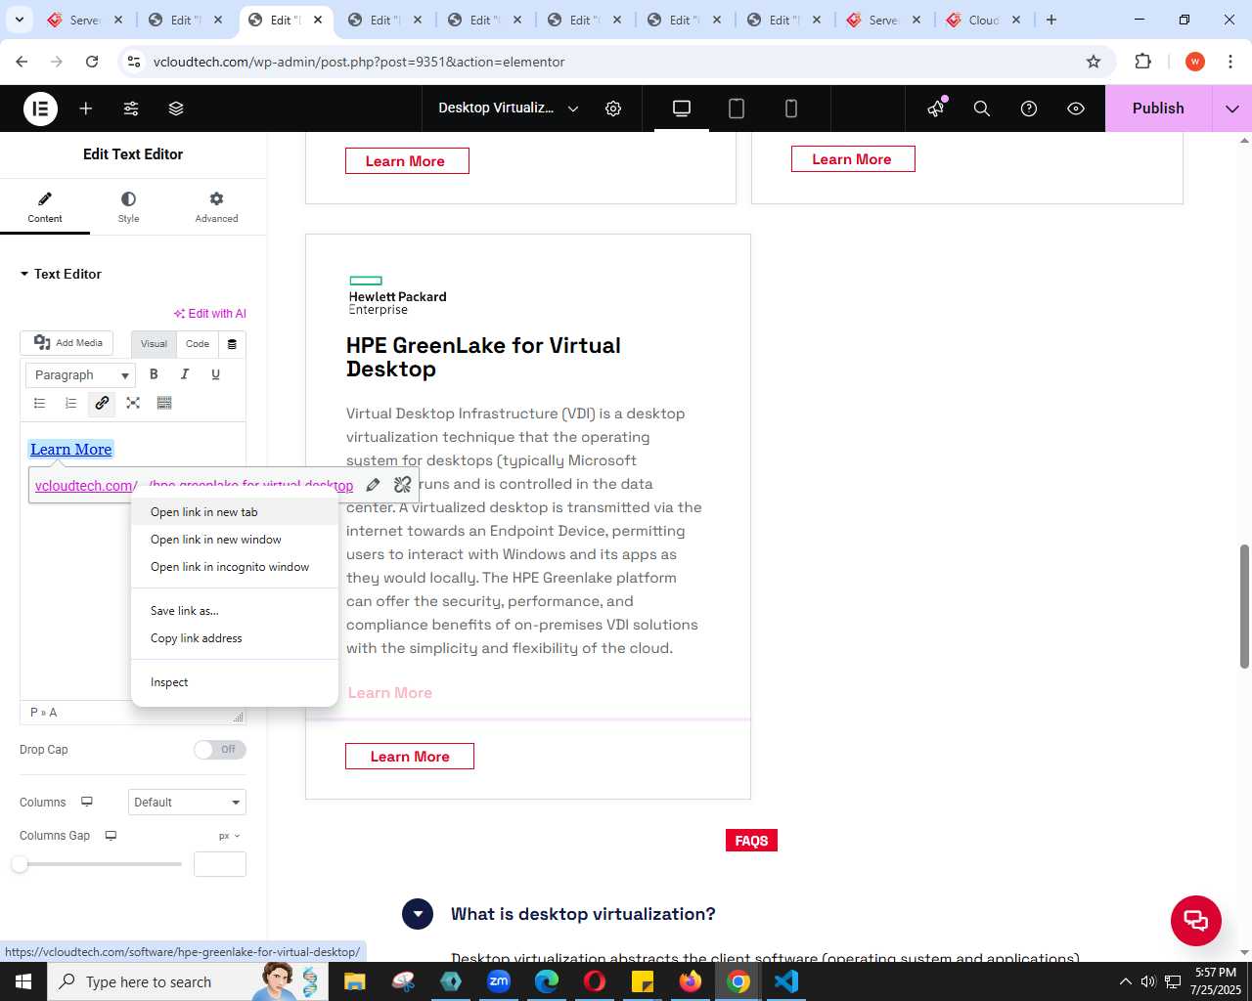Switch editor to Code tab
The image size is (1252, 1001).
(x=198, y=344)
